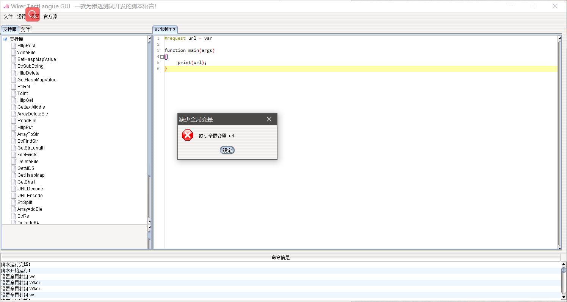Click the ArrayToStr file icon
The width and height of the screenshot is (567, 302).
(x=14, y=134)
